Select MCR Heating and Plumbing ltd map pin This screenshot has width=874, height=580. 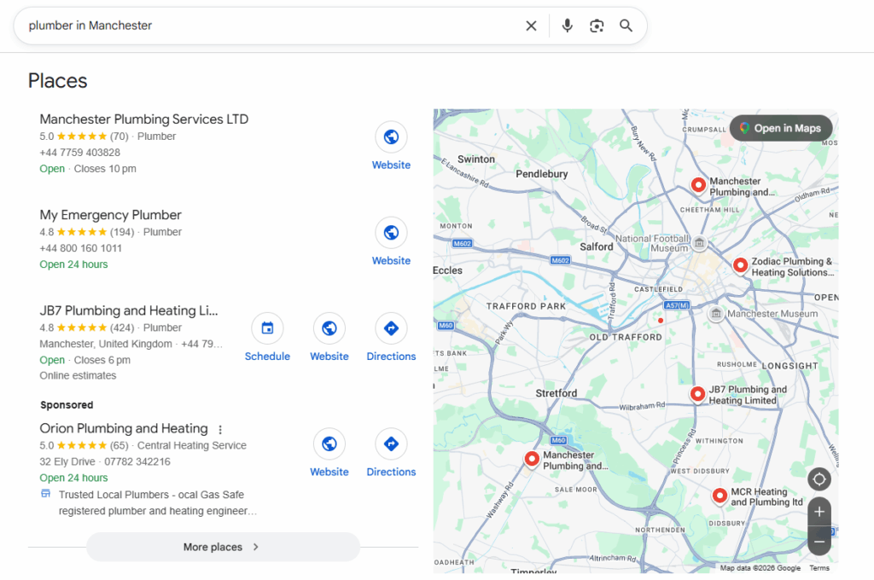click(720, 496)
